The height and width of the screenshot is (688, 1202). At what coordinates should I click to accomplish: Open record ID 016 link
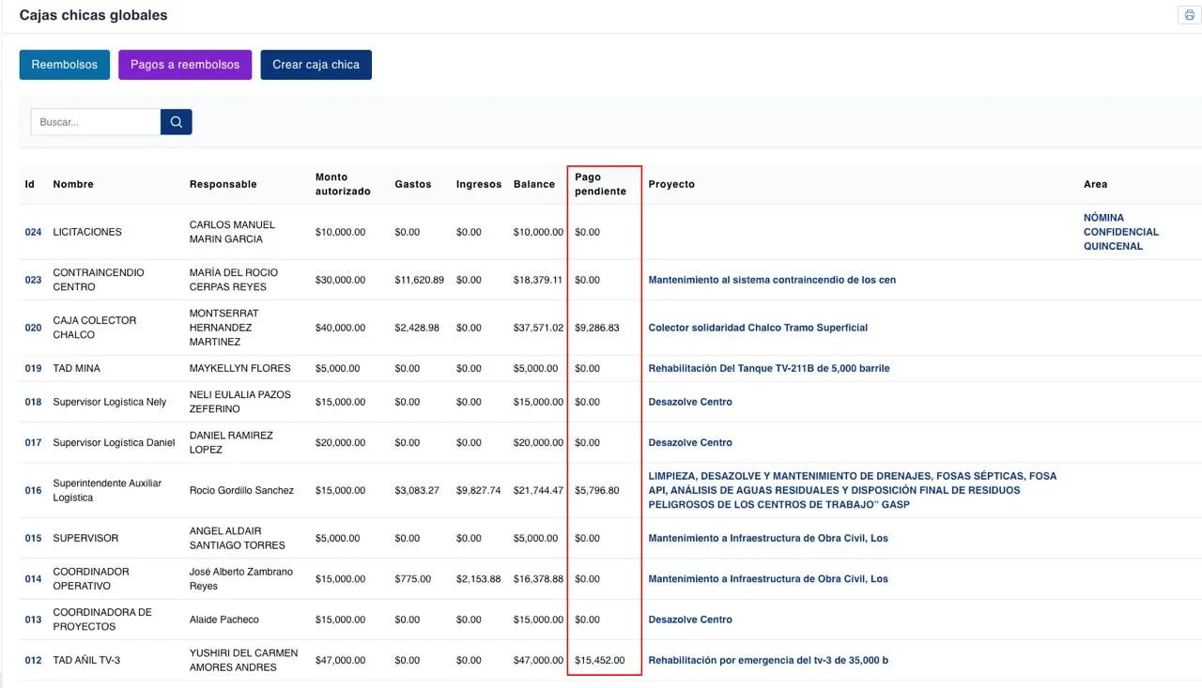(x=33, y=490)
